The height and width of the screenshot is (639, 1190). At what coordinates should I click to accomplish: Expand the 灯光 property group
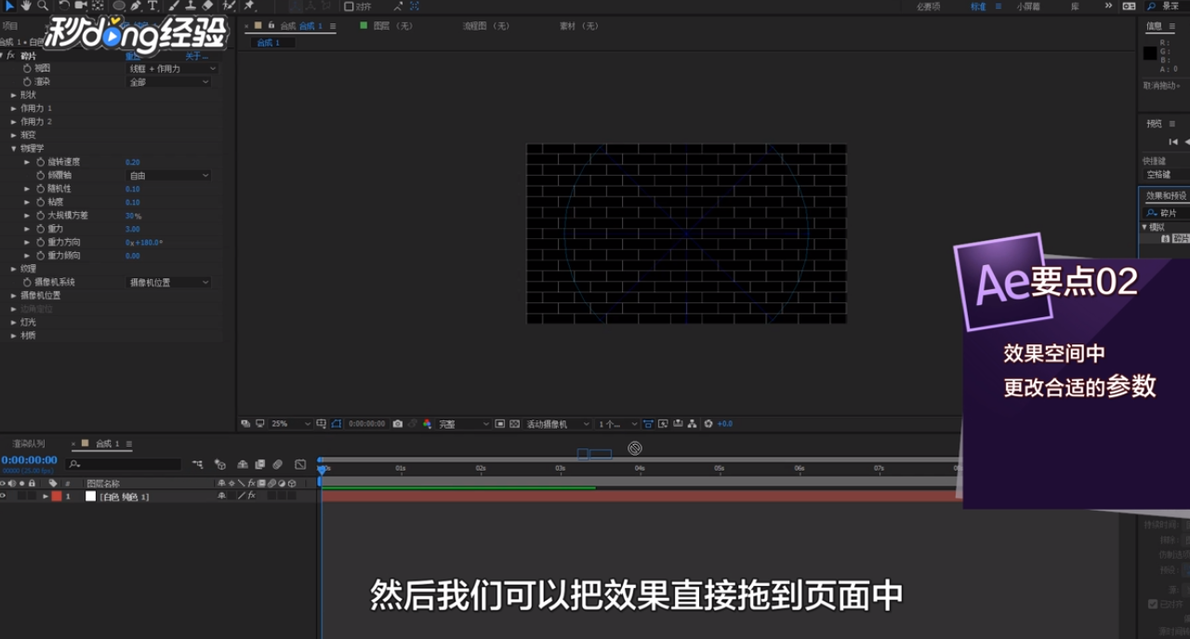point(14,322)
